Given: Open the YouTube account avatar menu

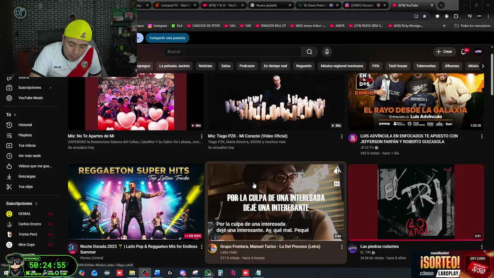Looking at the screenshot, I should [x=478, y=52].
